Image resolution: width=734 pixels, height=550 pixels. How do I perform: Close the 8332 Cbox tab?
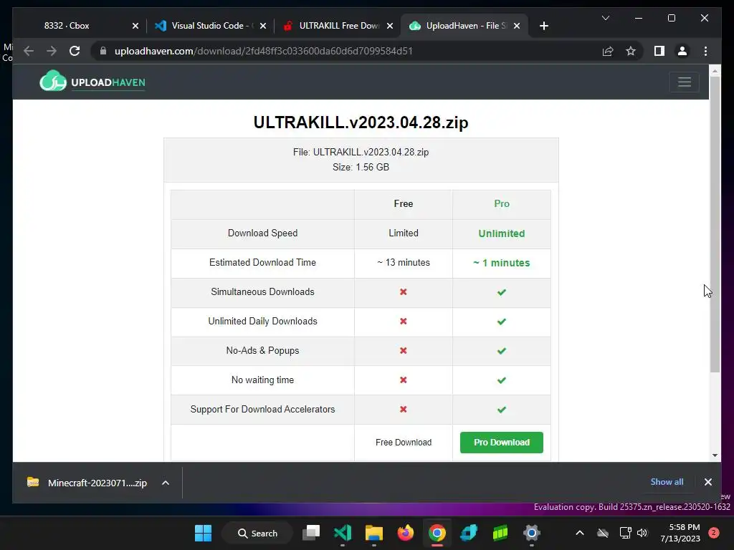135,26
